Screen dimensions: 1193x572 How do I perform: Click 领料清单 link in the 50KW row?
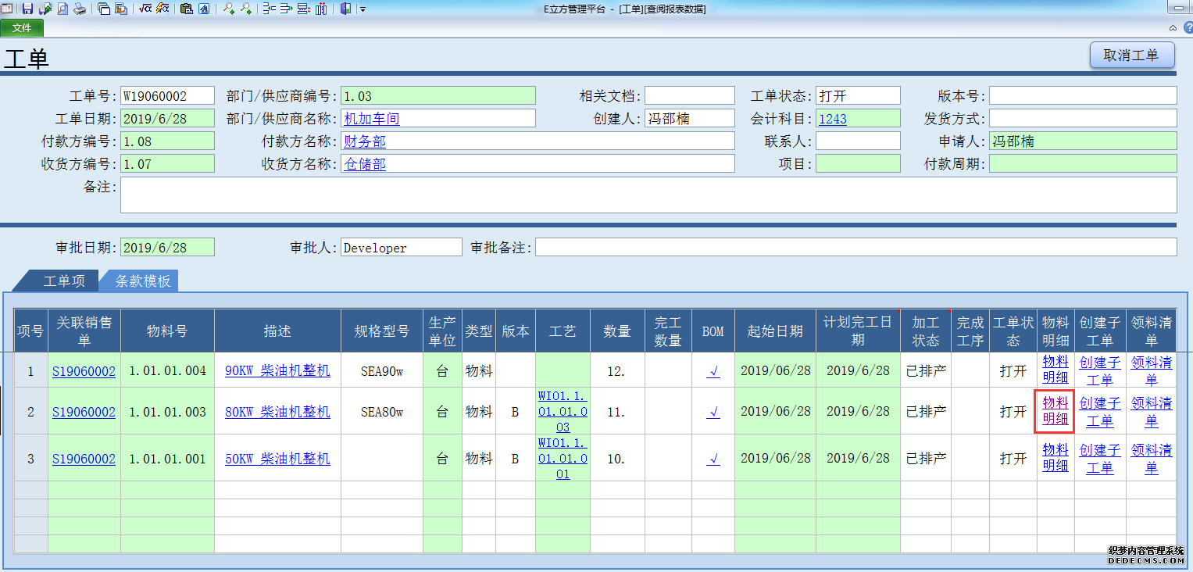tap(1152, 459)
